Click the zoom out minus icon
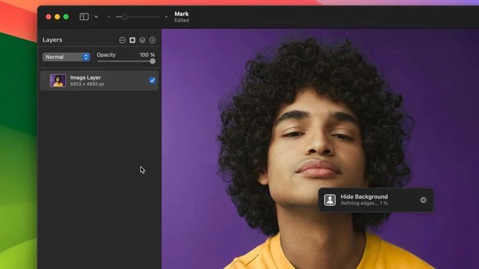The image size is (479, 269). pyautogui.click(x=109, y=17)
